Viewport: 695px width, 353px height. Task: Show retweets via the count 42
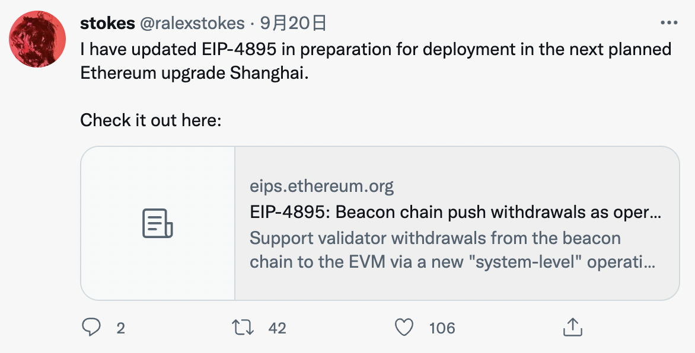278,328
